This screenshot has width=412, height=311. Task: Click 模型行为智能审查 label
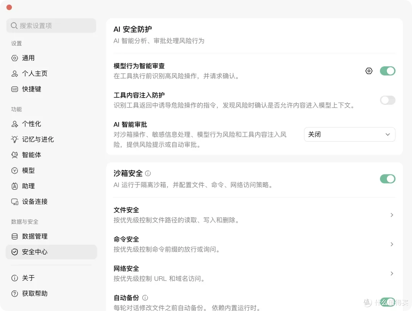tap(139, 66)
